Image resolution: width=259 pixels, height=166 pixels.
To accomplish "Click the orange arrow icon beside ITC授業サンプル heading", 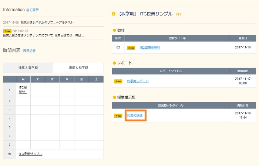I will tap(114, 14).
